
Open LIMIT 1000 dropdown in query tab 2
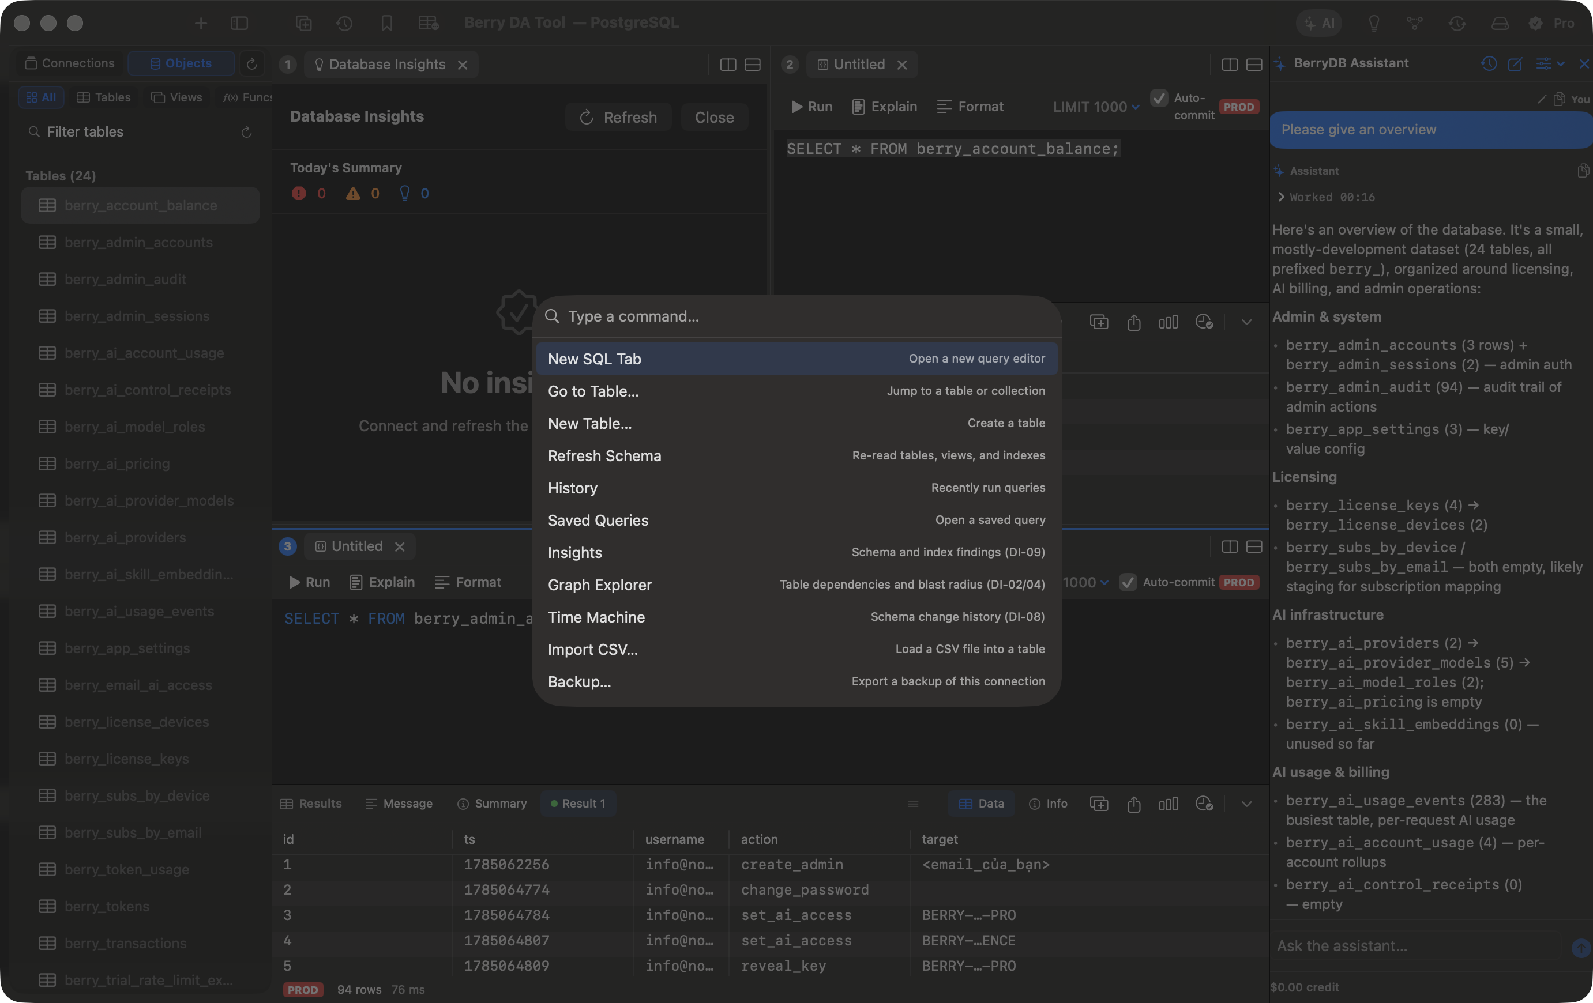tap(1096, 107)
